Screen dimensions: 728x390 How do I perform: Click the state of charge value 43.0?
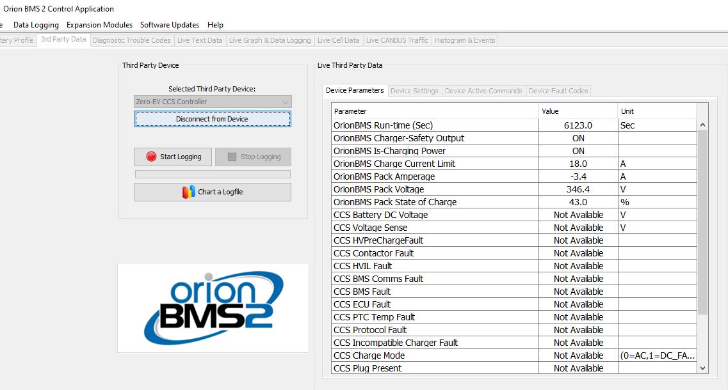(578, 202)
